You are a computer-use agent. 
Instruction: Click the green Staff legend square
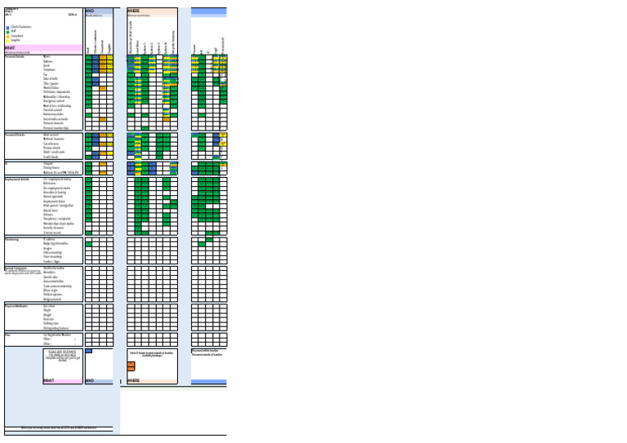(7, 32)
